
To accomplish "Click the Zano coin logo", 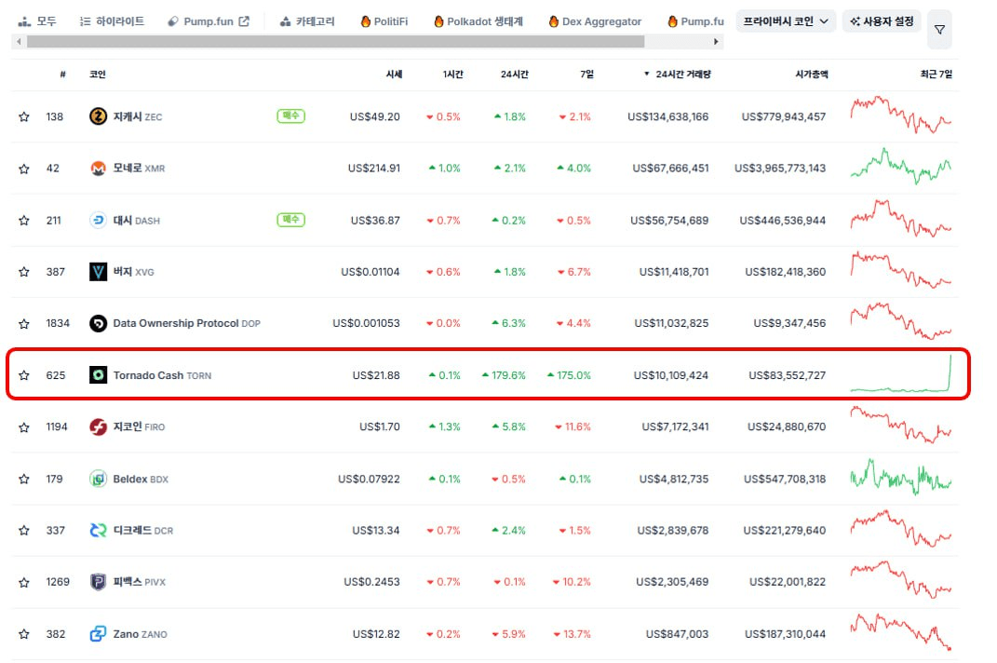I will pos(98,634).
